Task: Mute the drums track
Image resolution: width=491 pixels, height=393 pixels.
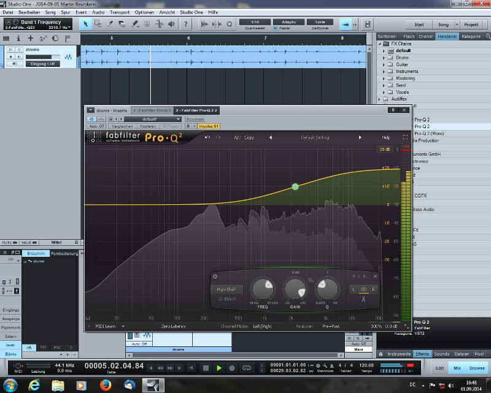Action: [10, 50]
